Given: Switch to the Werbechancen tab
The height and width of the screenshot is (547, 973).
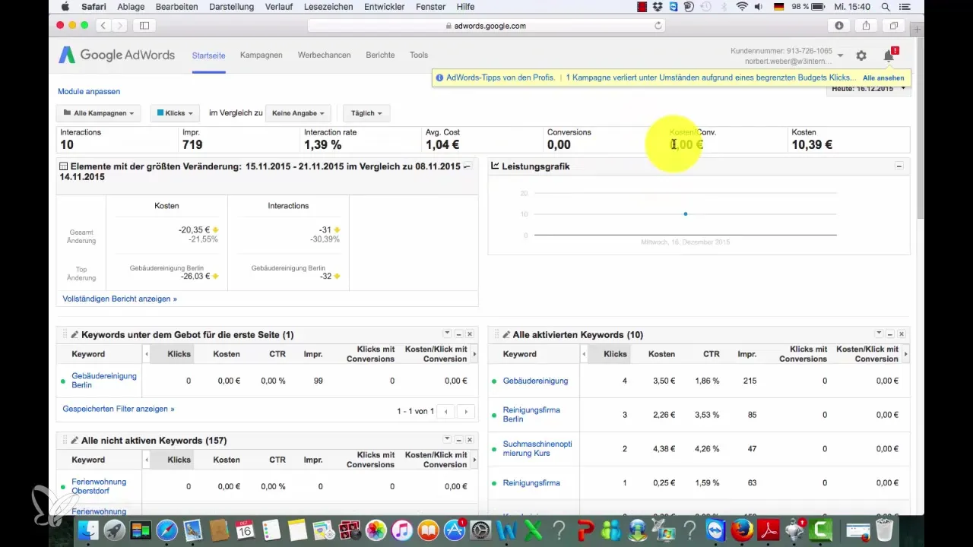Looking at the screenshot, I should tap(325, 55).
